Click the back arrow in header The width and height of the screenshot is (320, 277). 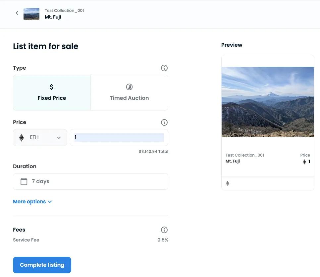17,13
